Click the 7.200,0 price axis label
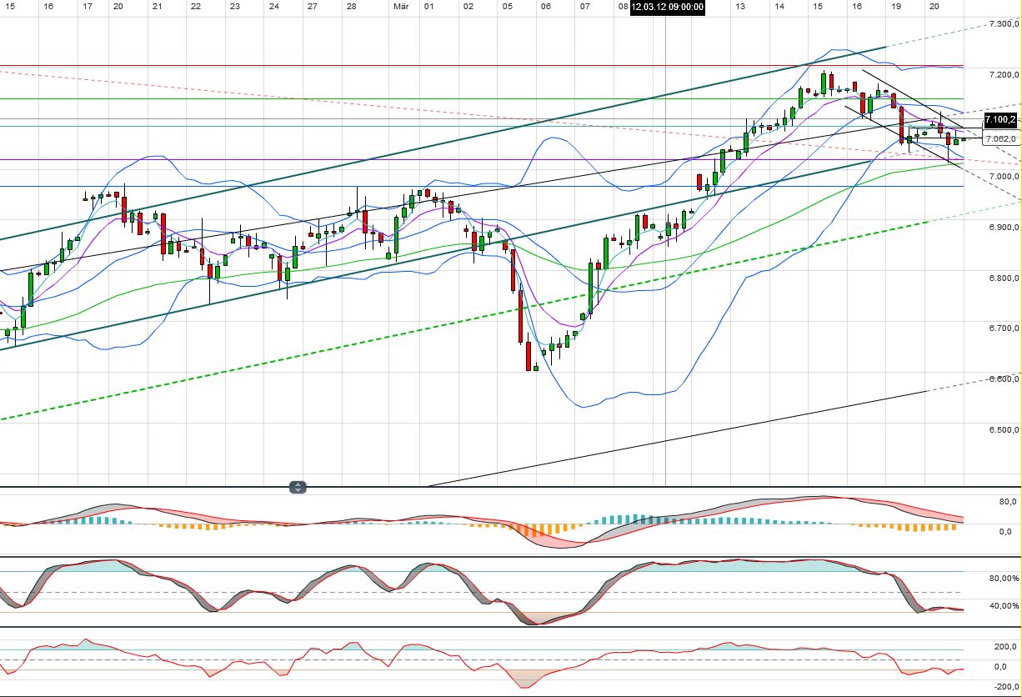The width and height of the screenshot is (1022, 697). point(1003,75)
